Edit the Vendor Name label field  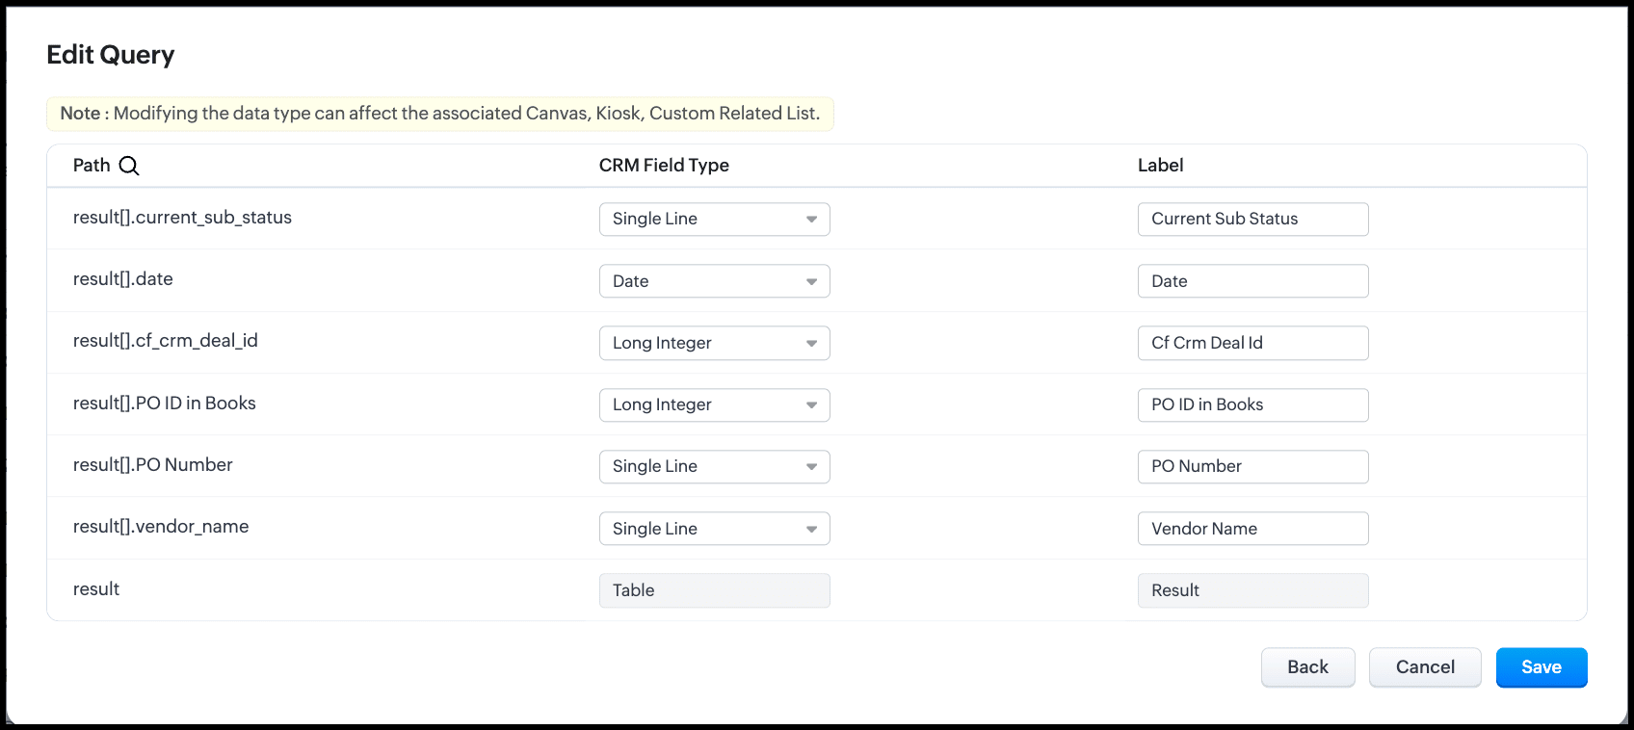(1252, 529)
